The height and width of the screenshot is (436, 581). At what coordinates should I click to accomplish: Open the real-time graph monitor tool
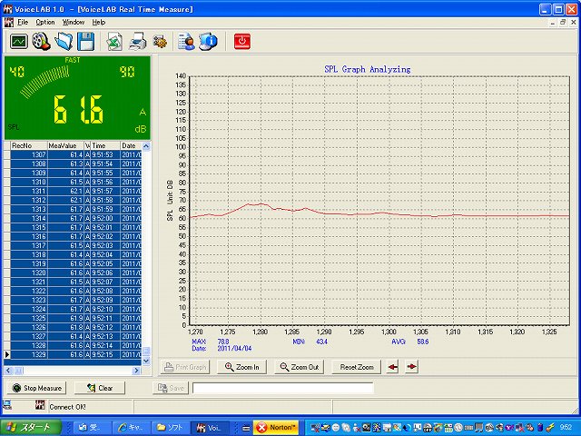click(x=18, y=41)
